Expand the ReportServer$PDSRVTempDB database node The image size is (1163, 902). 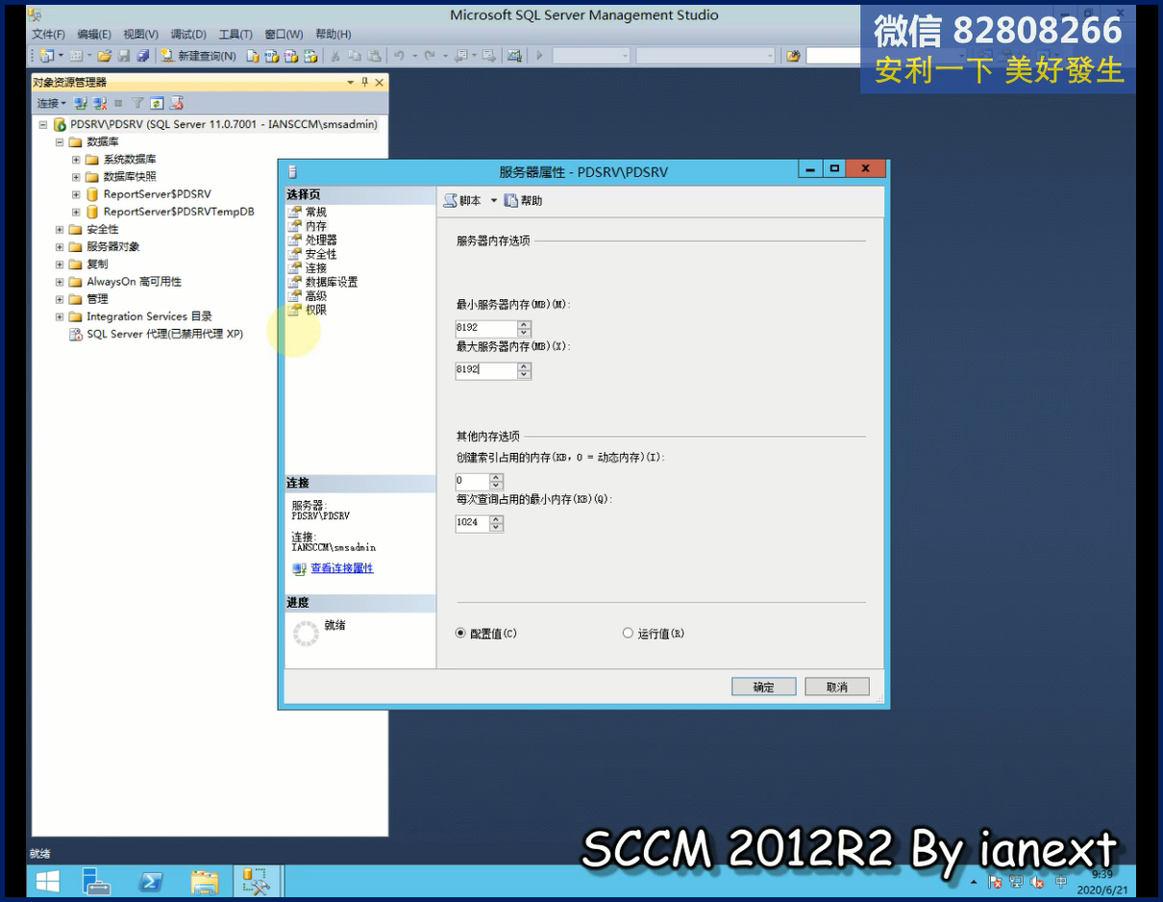point(76,212)
